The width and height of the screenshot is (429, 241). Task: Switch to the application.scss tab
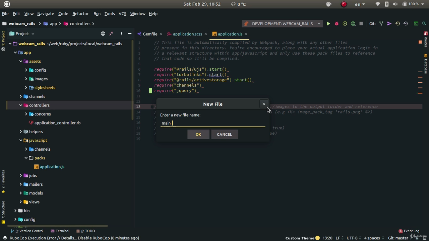coord(187,34)
